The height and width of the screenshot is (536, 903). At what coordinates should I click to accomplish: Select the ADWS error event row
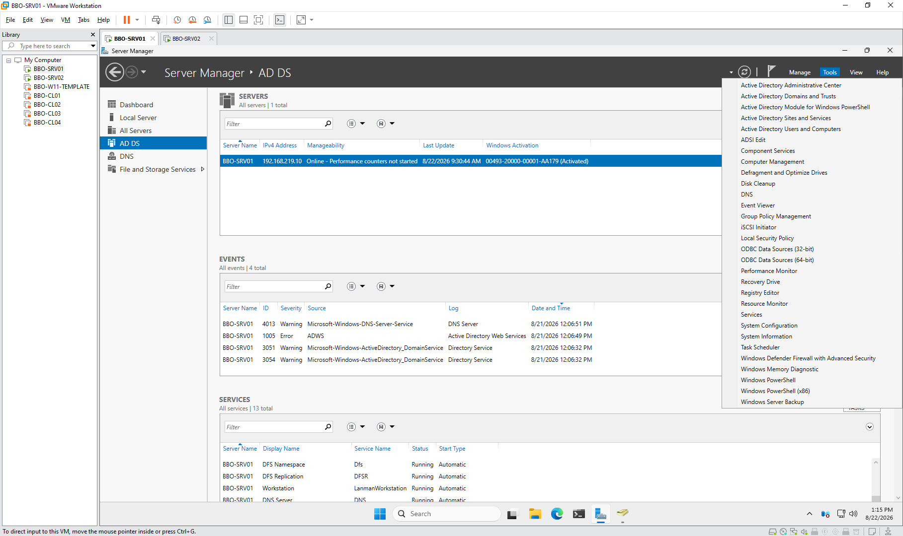point(407,336)
